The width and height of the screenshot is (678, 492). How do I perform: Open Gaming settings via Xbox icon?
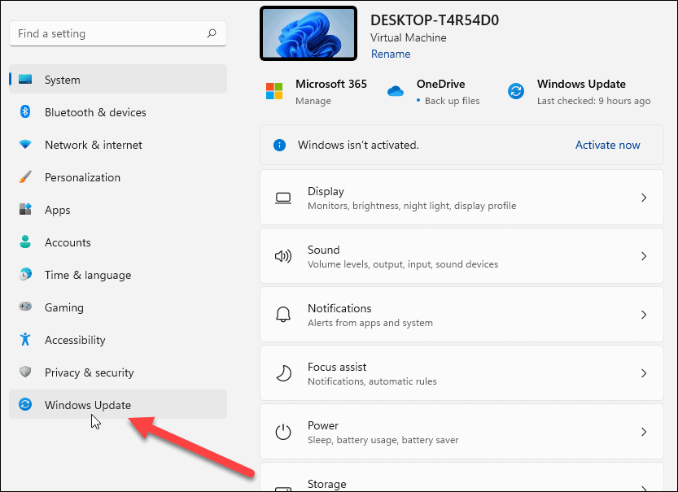tap(24, 307)
